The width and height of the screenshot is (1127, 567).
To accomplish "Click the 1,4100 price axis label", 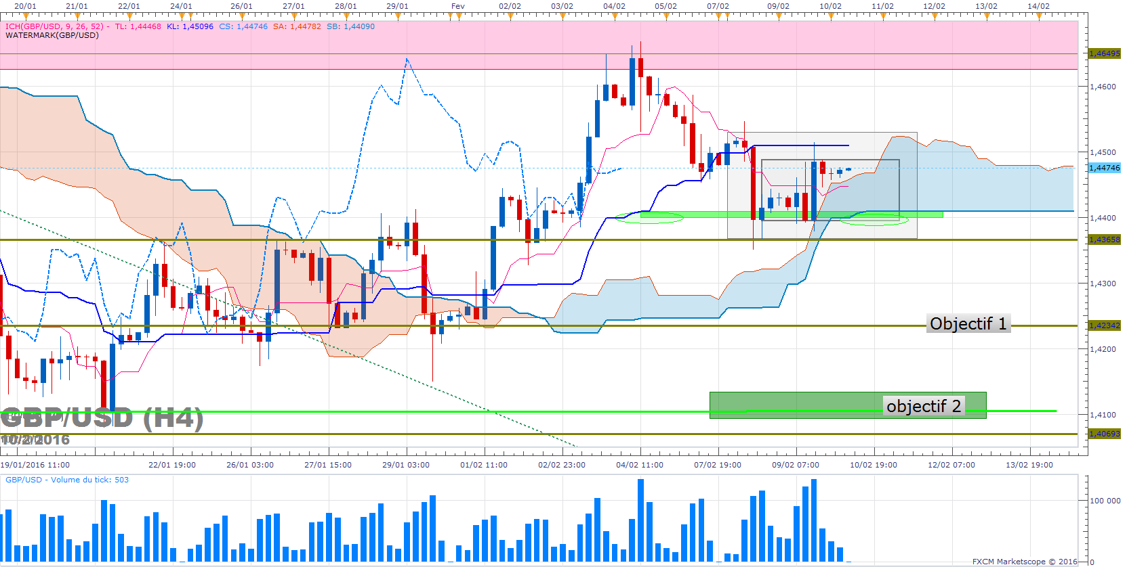I will pos(1103,415).
